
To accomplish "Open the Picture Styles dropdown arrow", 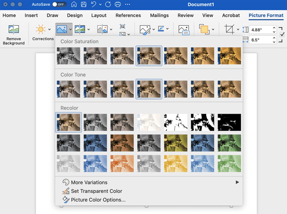I will [x=154, y=29].
